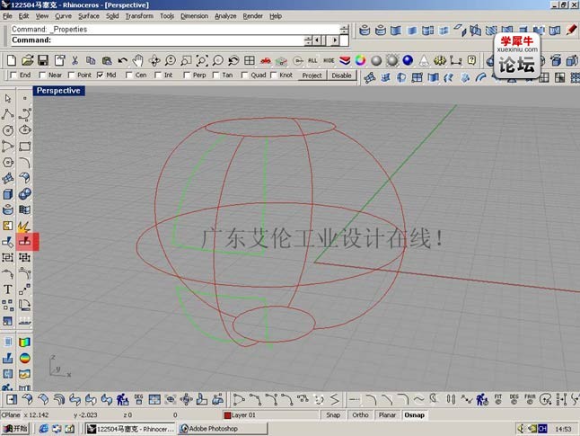The image size is (580, 436).
Task: Click the New file icon
Action: click(x=12, y=60)
